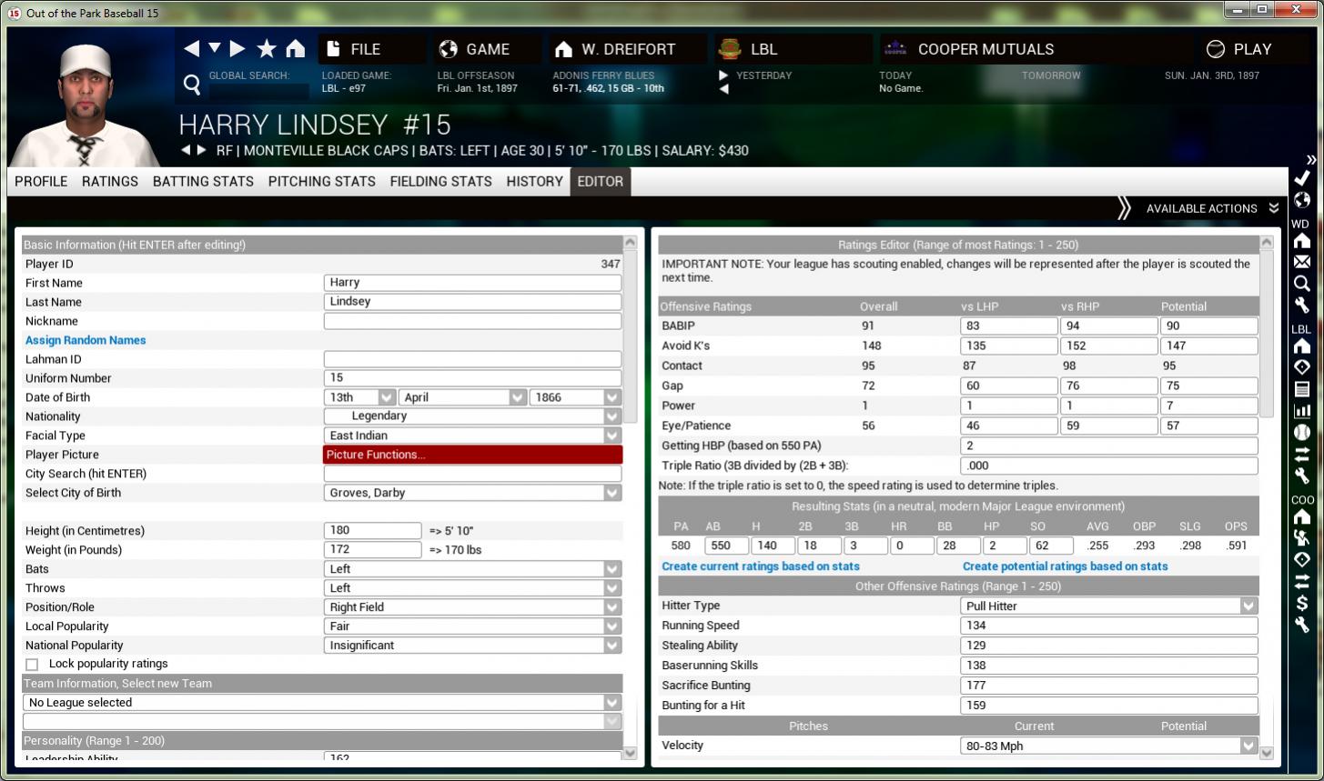Open the Velocity dropdown
The height and width of the screenshot is (781, 1324).
(1108, 746)
